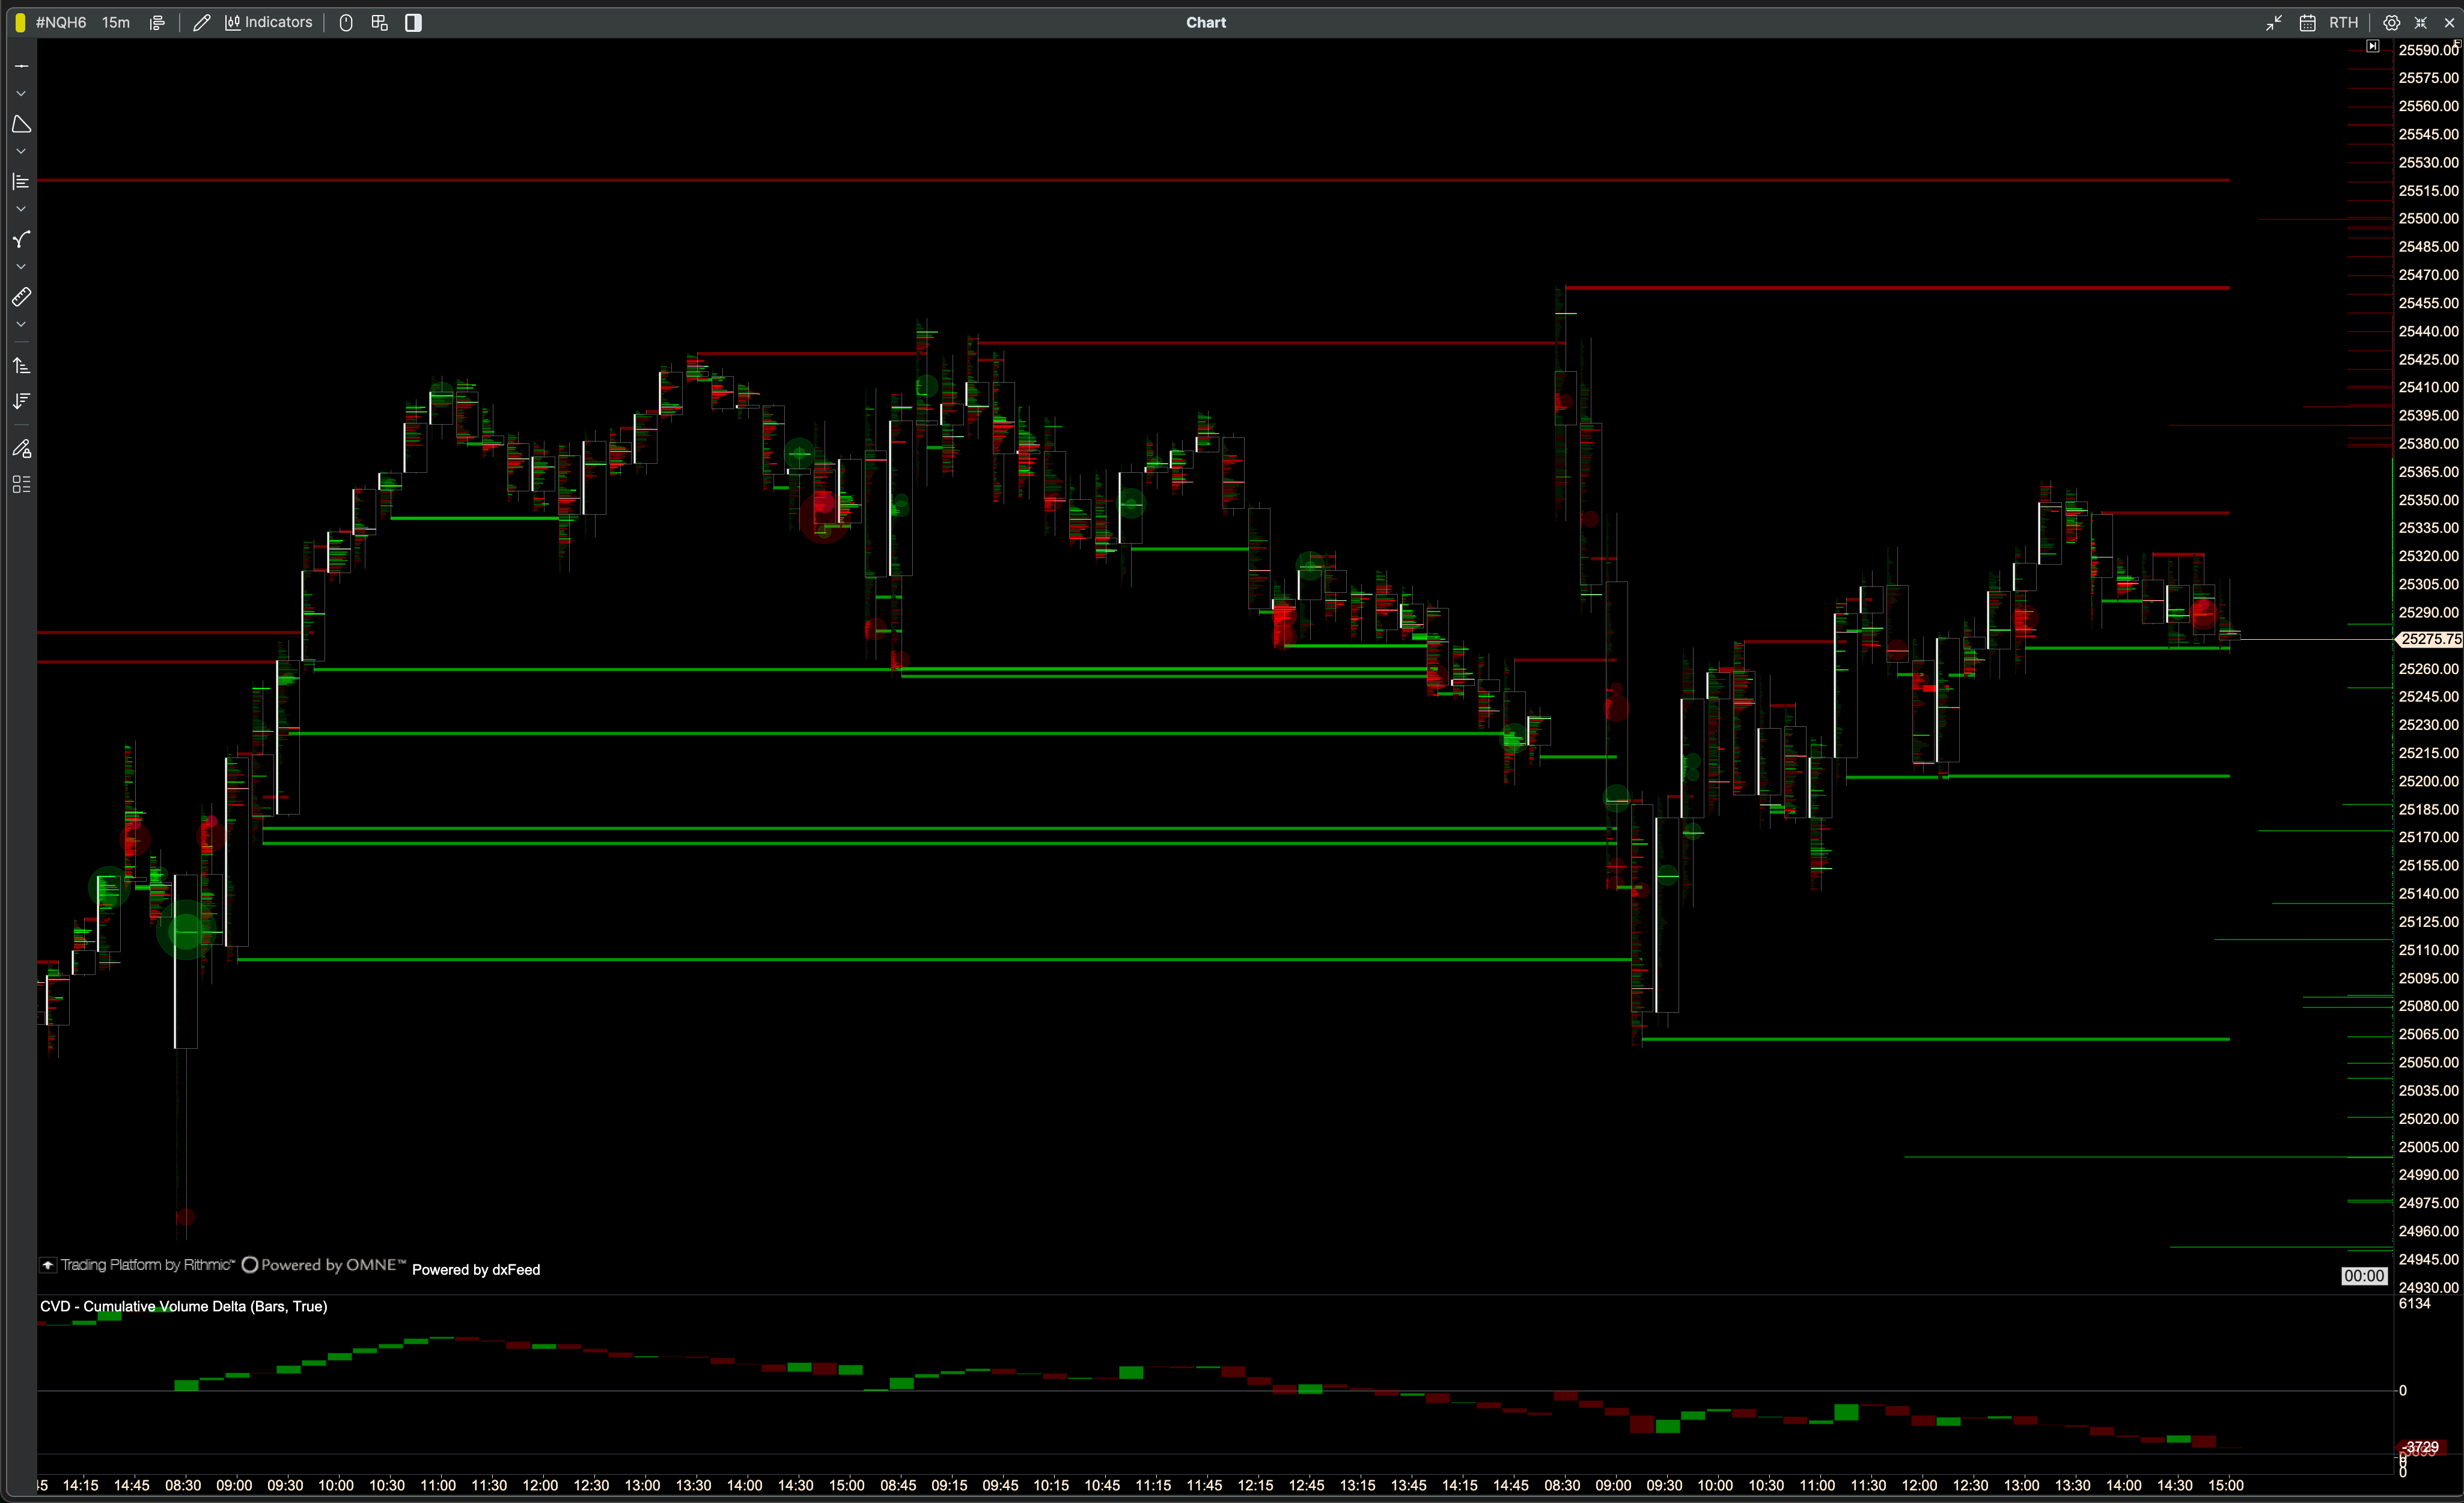Open the chart settings gear
The width and height of the screenshot is (2464, 1503).
[2391, 22]
